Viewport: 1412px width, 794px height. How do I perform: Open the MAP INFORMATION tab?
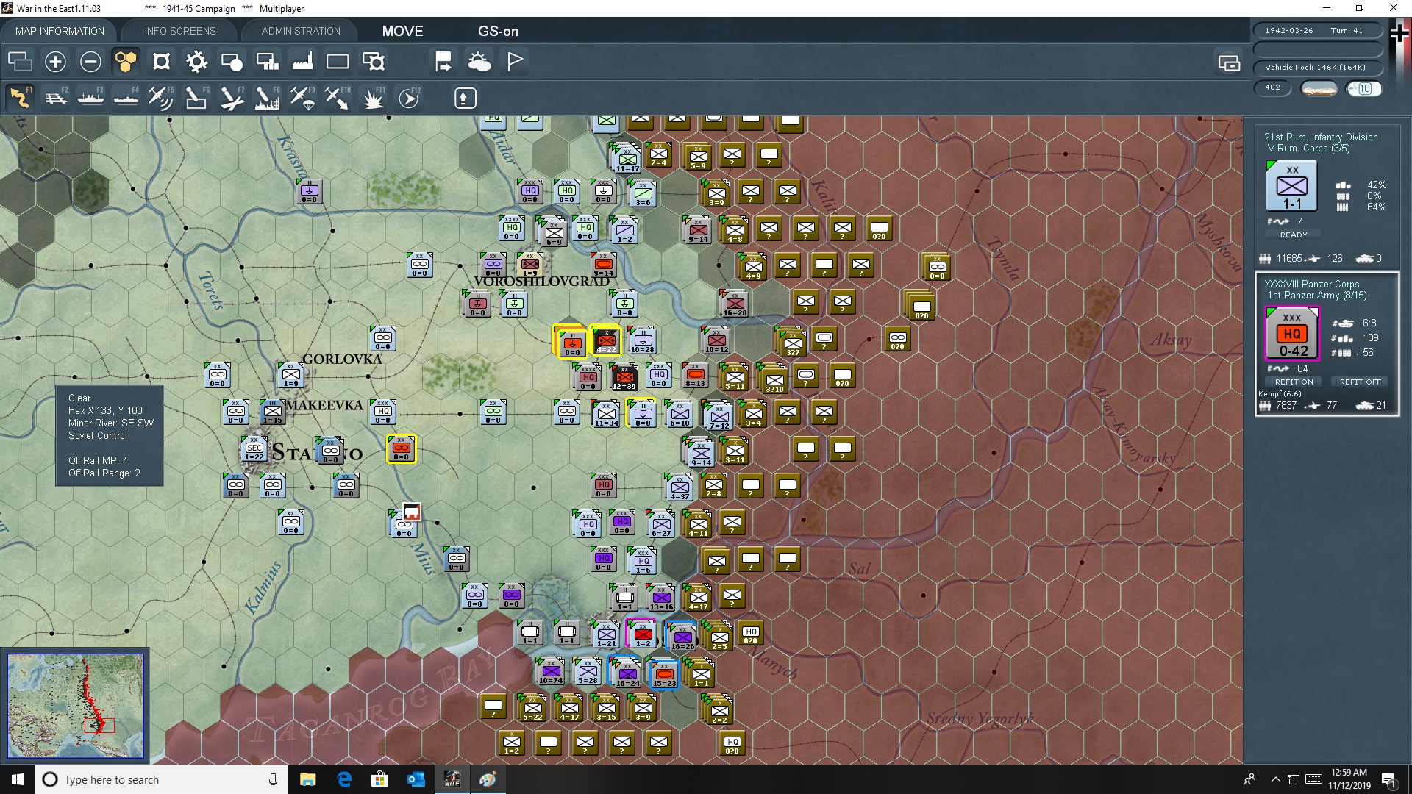tap(60, 31)
